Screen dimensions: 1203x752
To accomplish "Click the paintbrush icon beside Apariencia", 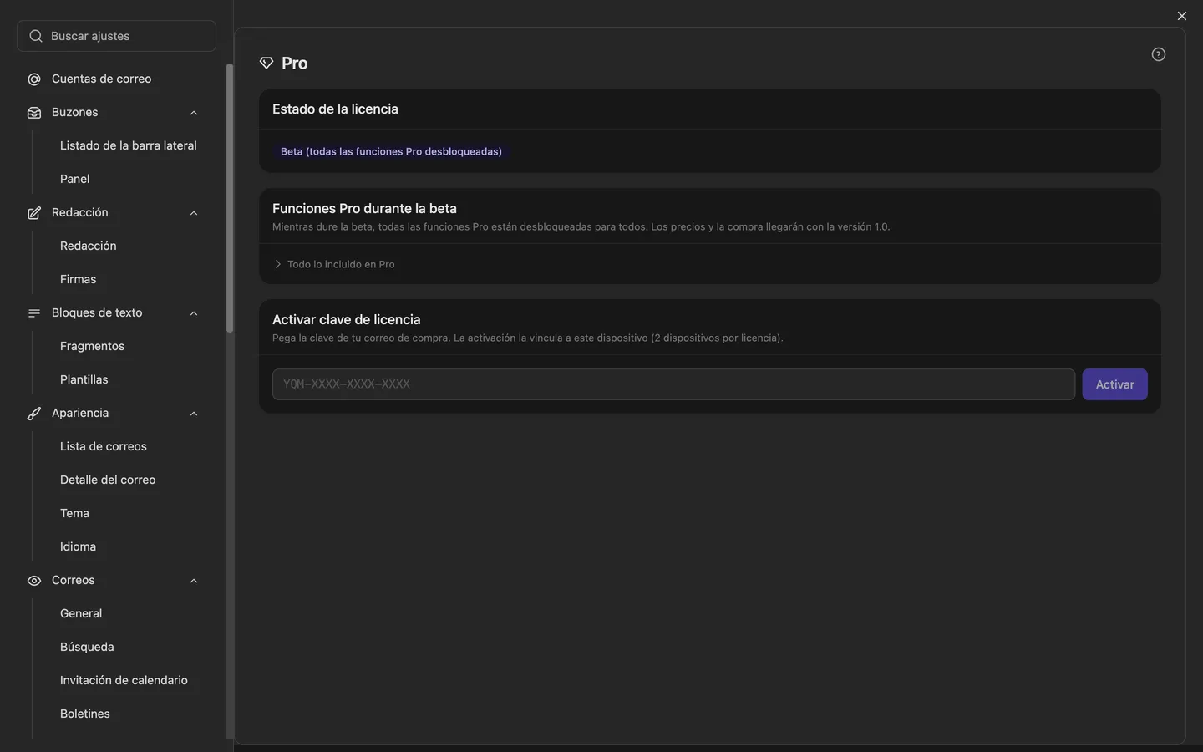I will [x=34, y=414].
